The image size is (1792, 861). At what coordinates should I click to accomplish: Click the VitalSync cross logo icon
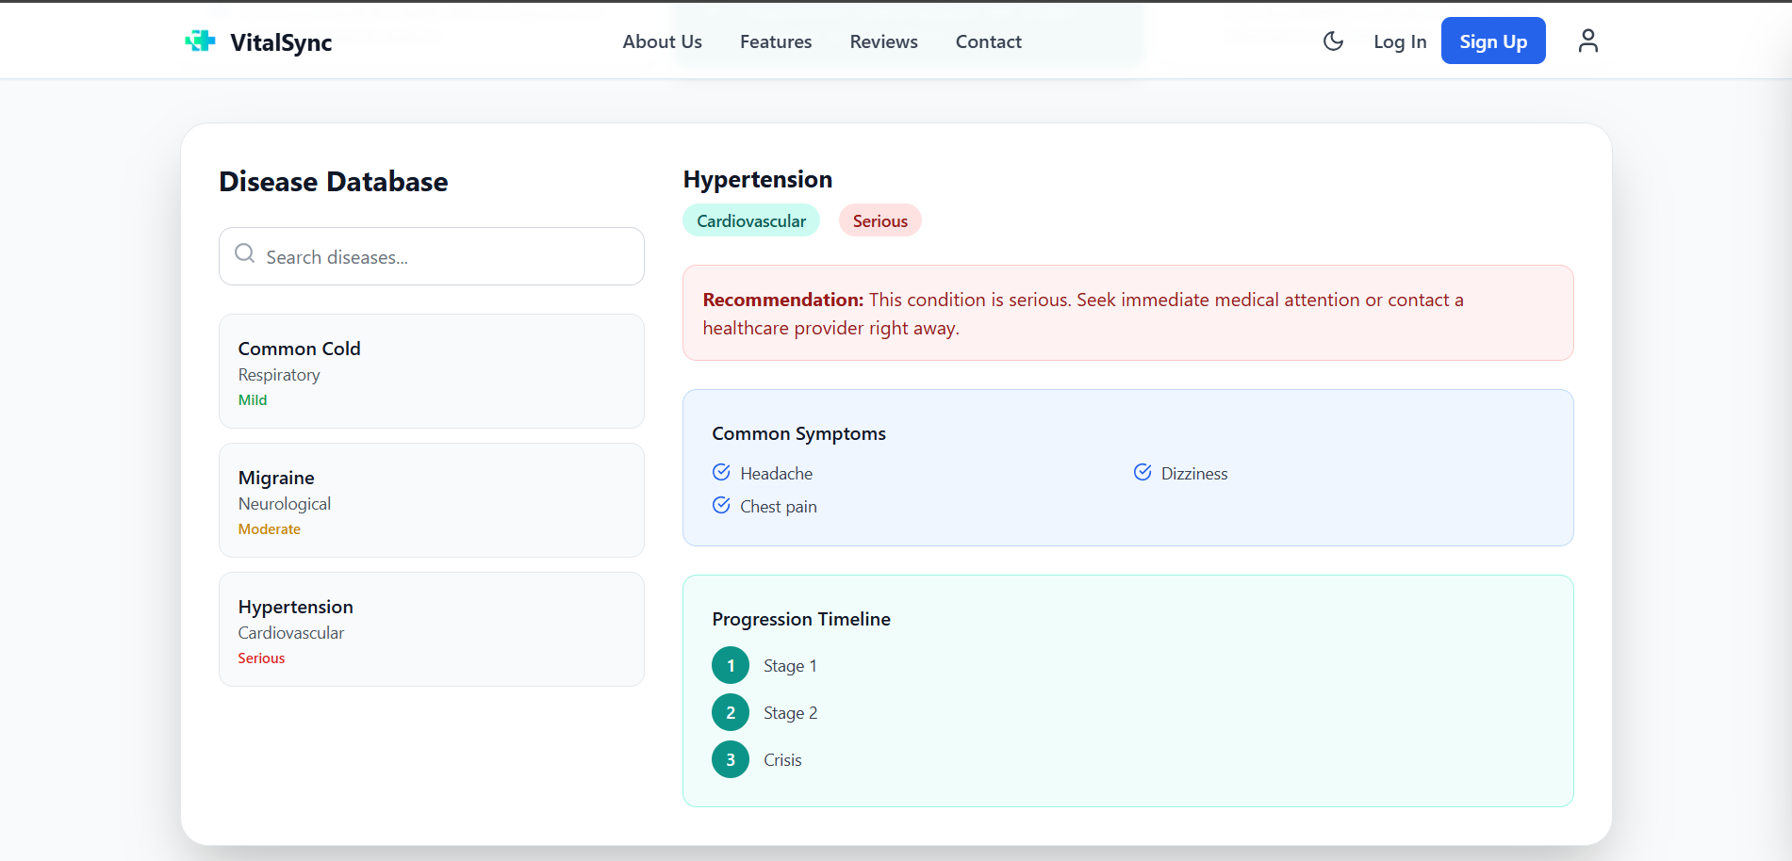coord(200,41)
